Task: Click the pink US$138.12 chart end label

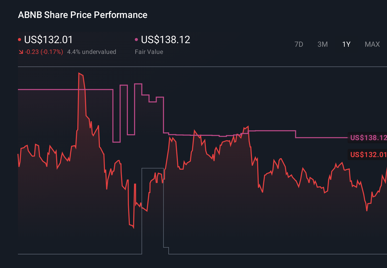Action: [368, 138]
